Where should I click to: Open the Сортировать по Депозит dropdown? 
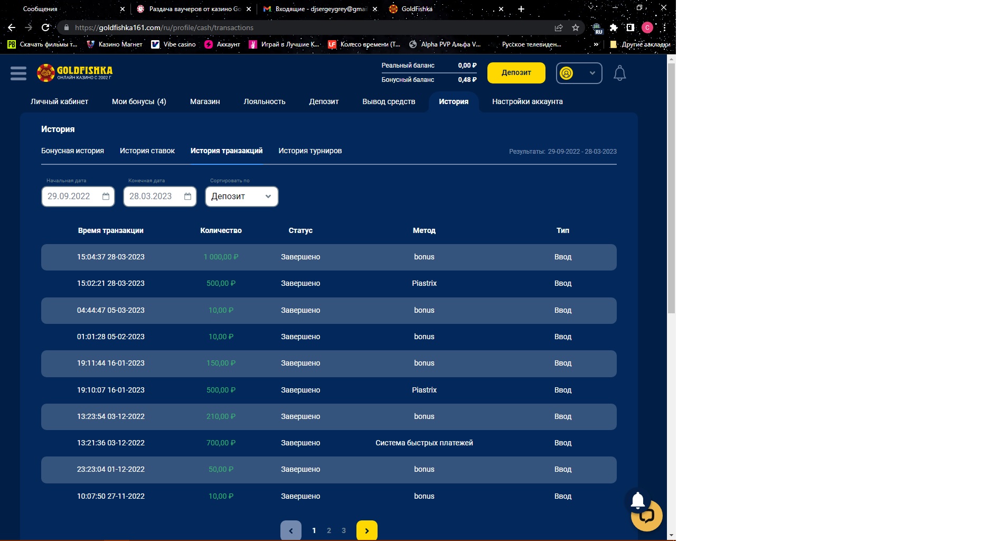(242, 197)
